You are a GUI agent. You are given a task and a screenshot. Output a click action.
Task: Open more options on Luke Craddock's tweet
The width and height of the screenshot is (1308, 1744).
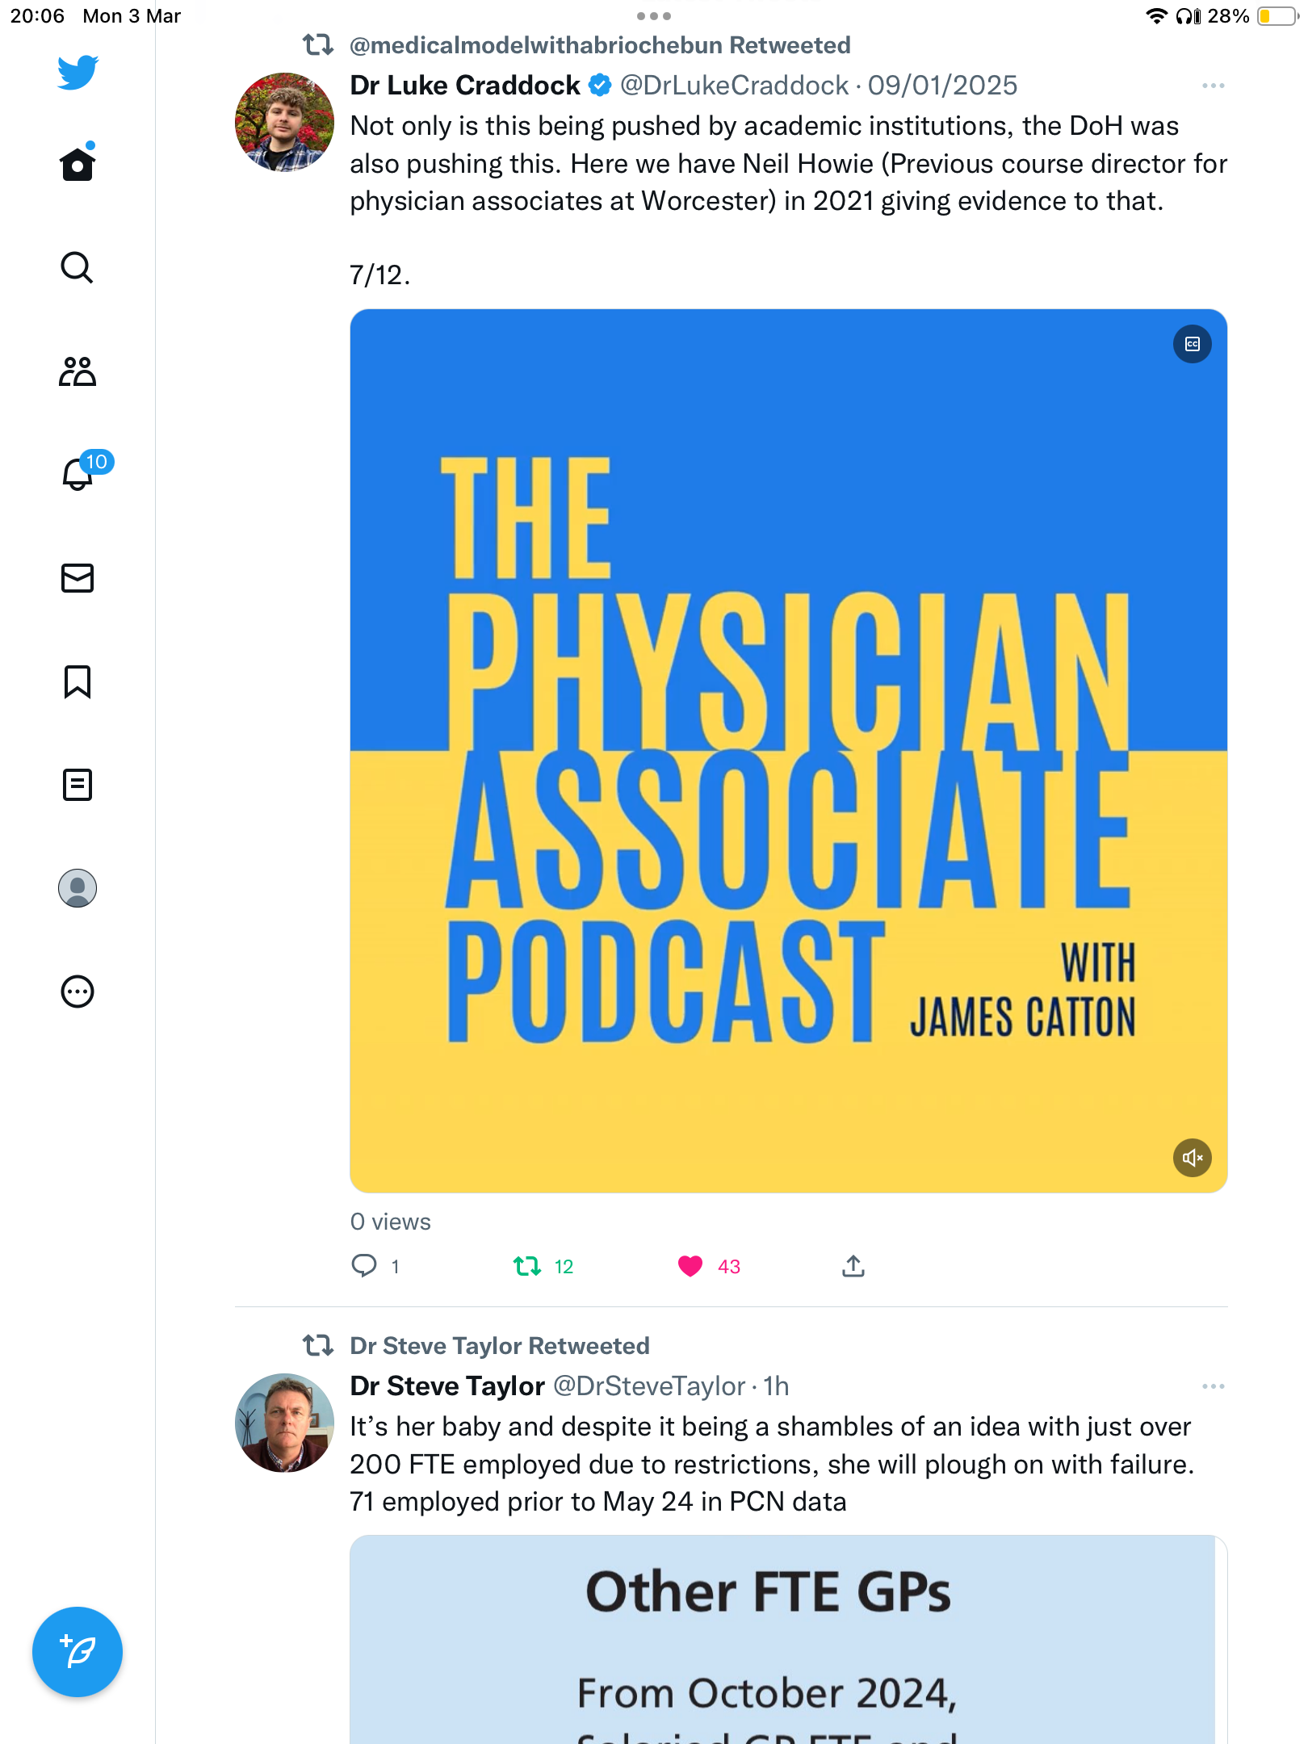(1213, 86)
